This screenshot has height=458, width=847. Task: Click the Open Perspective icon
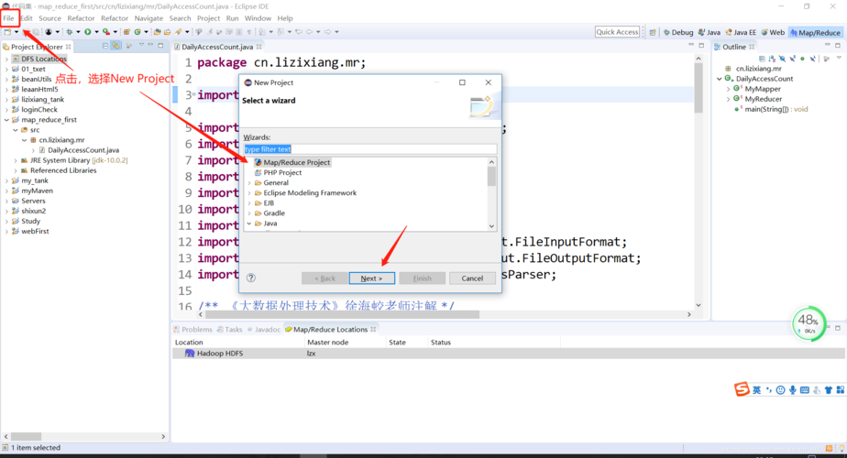pyautogui.click(x=653, y=32)
